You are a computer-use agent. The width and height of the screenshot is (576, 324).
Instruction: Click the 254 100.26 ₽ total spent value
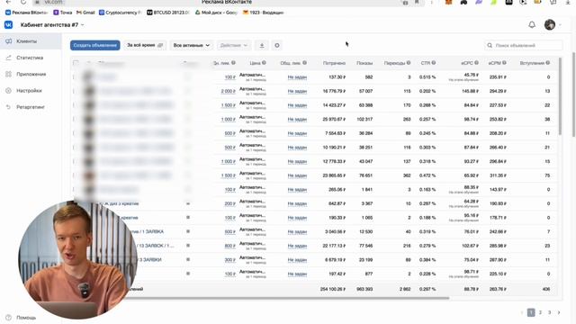coord(333,289)
